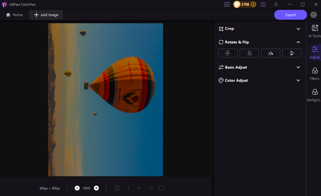Click the 3798 coins balance
The image size is (321, 196).
point(245,4)
